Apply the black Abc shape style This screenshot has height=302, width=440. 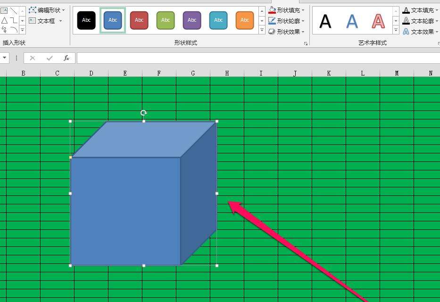[x=86, y=20]
